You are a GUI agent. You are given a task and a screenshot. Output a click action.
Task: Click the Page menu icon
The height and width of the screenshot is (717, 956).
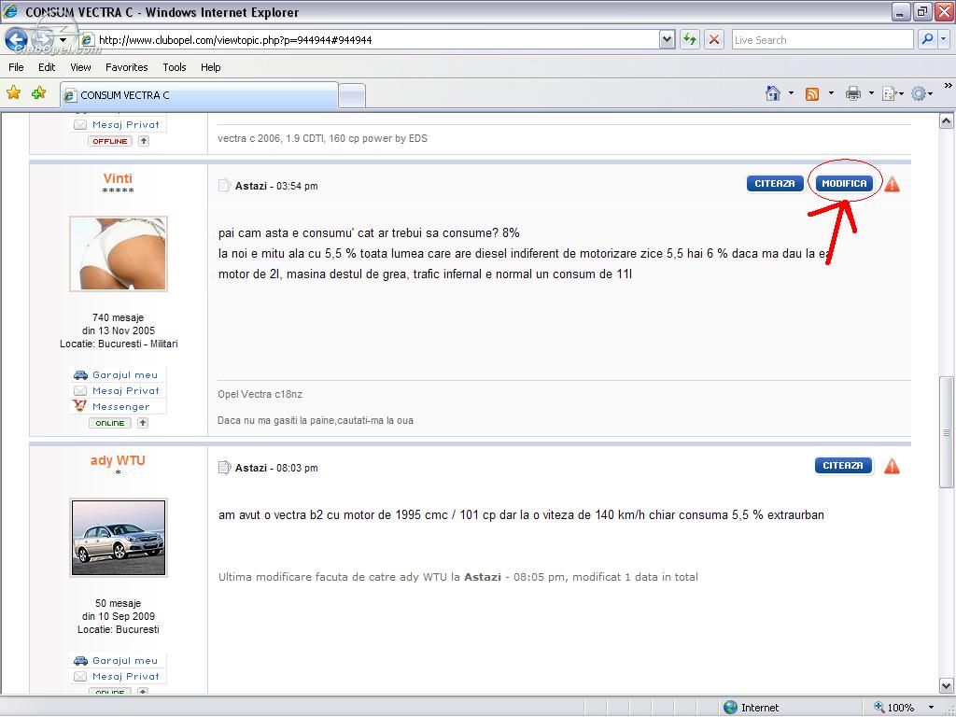[889, 94]
